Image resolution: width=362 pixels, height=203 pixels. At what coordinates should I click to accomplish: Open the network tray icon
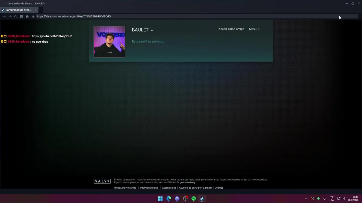[339, 198]
